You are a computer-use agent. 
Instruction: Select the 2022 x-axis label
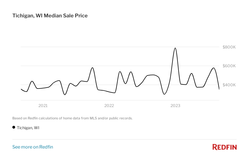coord(109,106)
